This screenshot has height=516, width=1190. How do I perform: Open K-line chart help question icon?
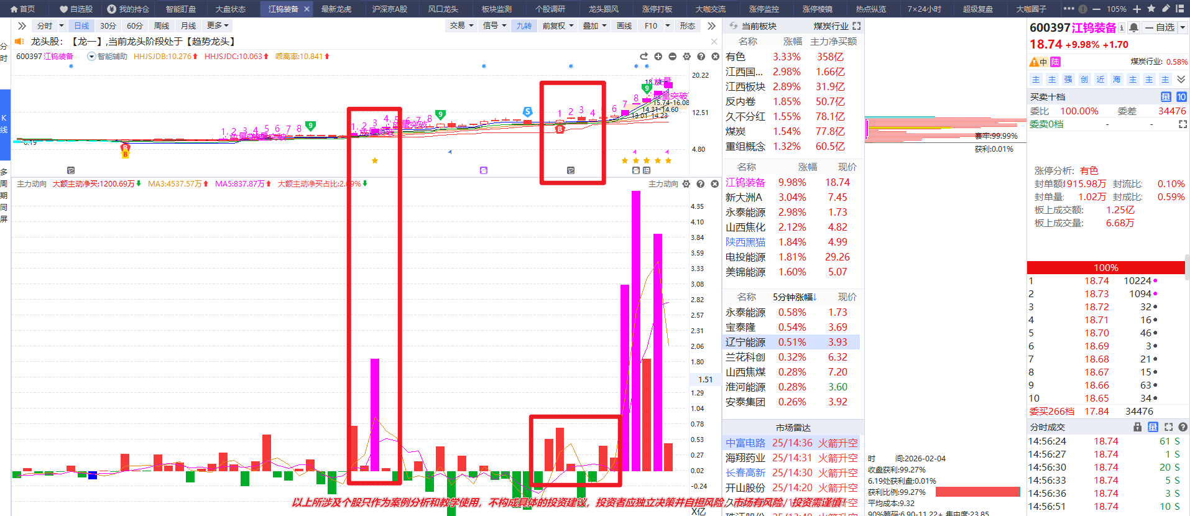(701, 57)
